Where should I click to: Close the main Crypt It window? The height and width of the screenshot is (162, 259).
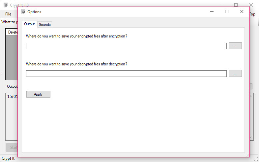(x=251, y=5)
